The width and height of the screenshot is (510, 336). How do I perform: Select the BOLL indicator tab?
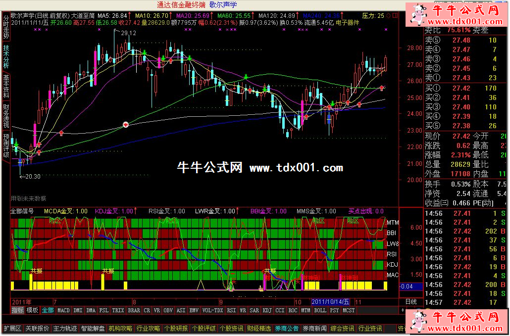click(x=320, y=311)
